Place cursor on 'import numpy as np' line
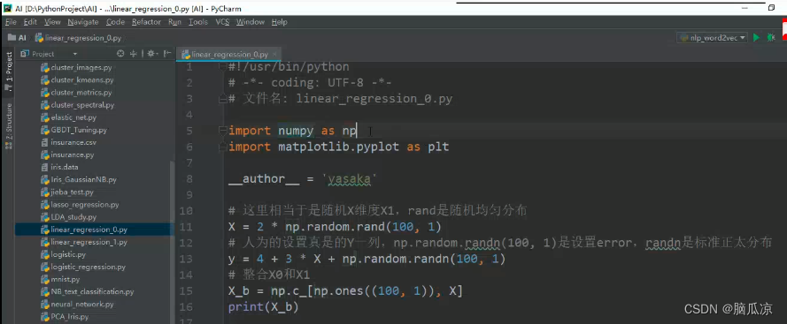The height and width of the screenshot is (324, 787). point(292,132)
